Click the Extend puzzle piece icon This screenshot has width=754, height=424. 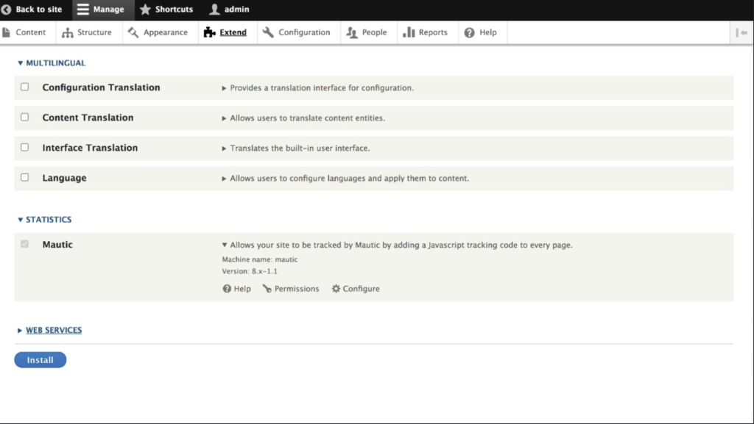[209, 32]
